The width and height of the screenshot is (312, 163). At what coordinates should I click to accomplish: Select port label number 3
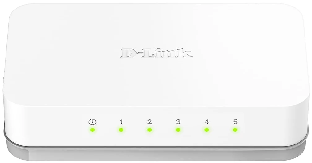pyautogui.click(x=178, y=122)
